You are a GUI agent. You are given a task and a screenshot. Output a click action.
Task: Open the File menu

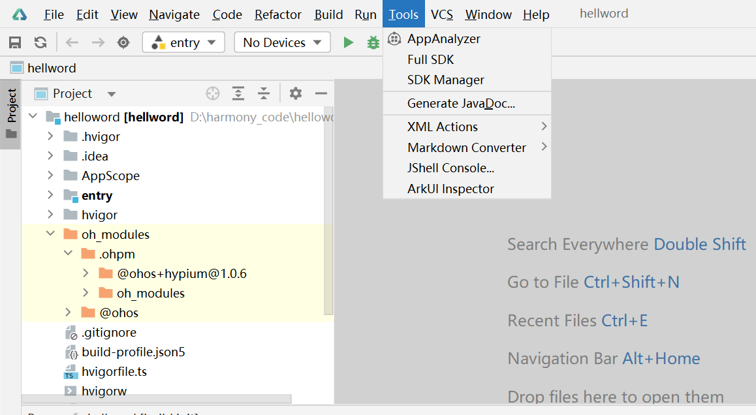54,14
